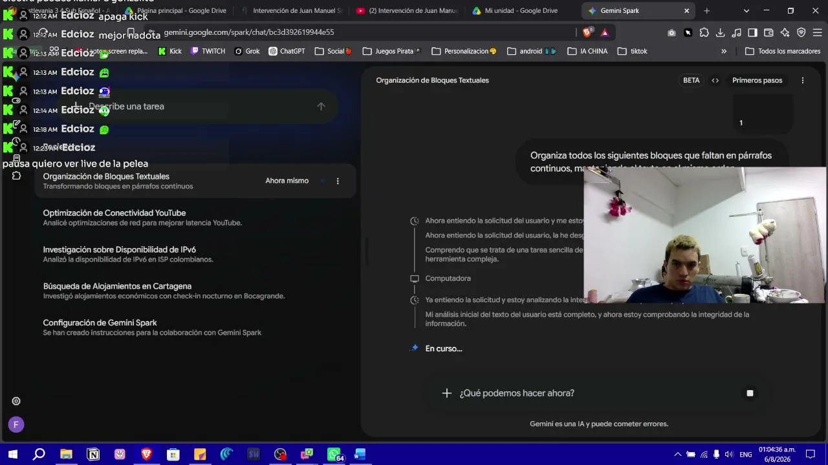Open the Kick bookmark
Image resolution: width=828 pixels, height=465 pixels.
click(170, 52)
